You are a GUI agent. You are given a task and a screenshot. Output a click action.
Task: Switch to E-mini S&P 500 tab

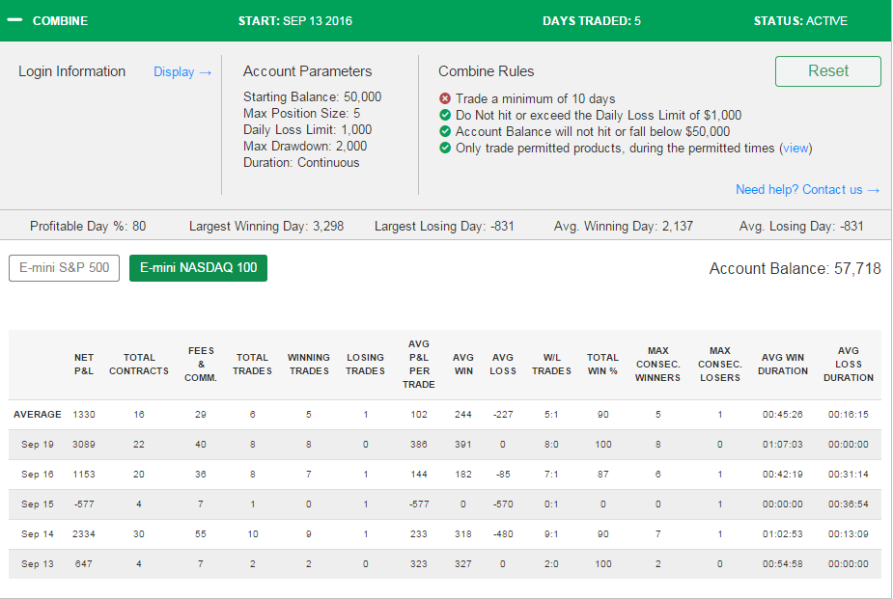65,268
